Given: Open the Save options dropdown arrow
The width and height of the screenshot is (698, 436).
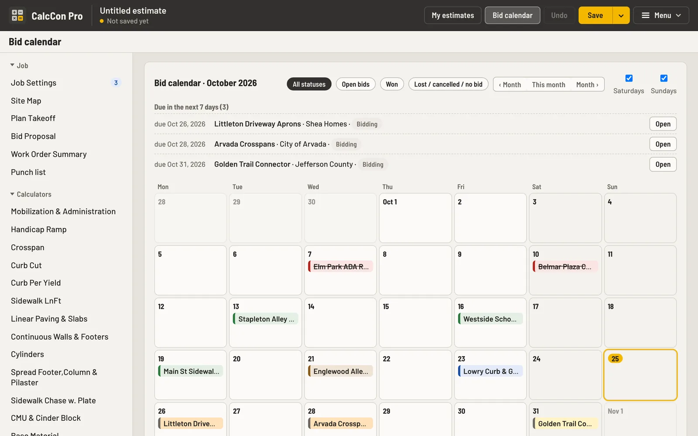Looking at the screenshot, I should 621,15.
